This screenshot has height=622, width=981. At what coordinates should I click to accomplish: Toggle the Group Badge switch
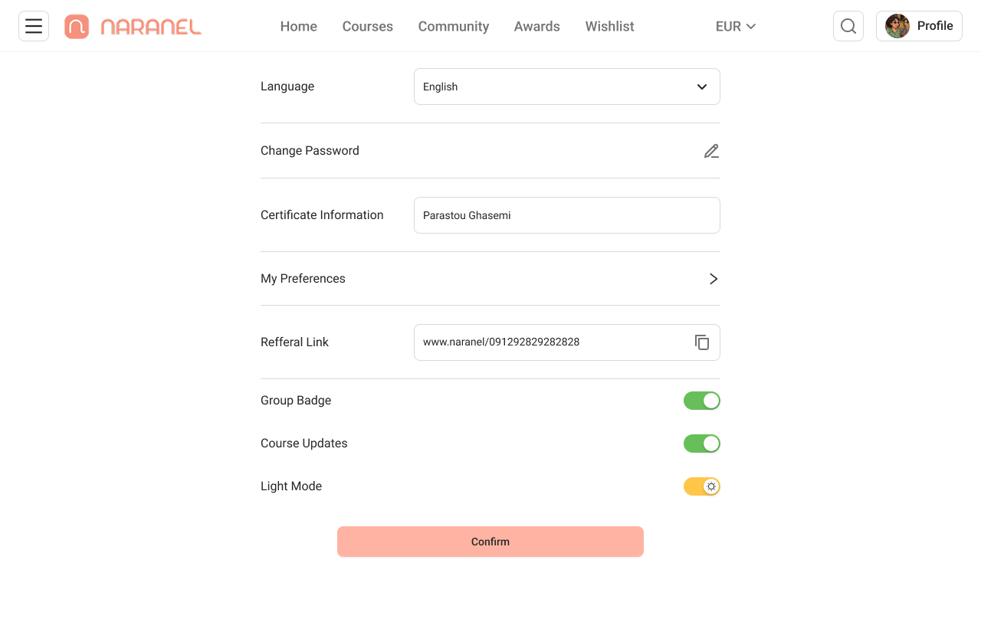pos(702,401)
